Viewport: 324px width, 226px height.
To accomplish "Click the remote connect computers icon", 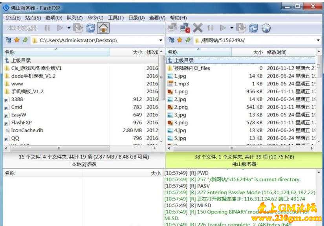I will 172,28.
